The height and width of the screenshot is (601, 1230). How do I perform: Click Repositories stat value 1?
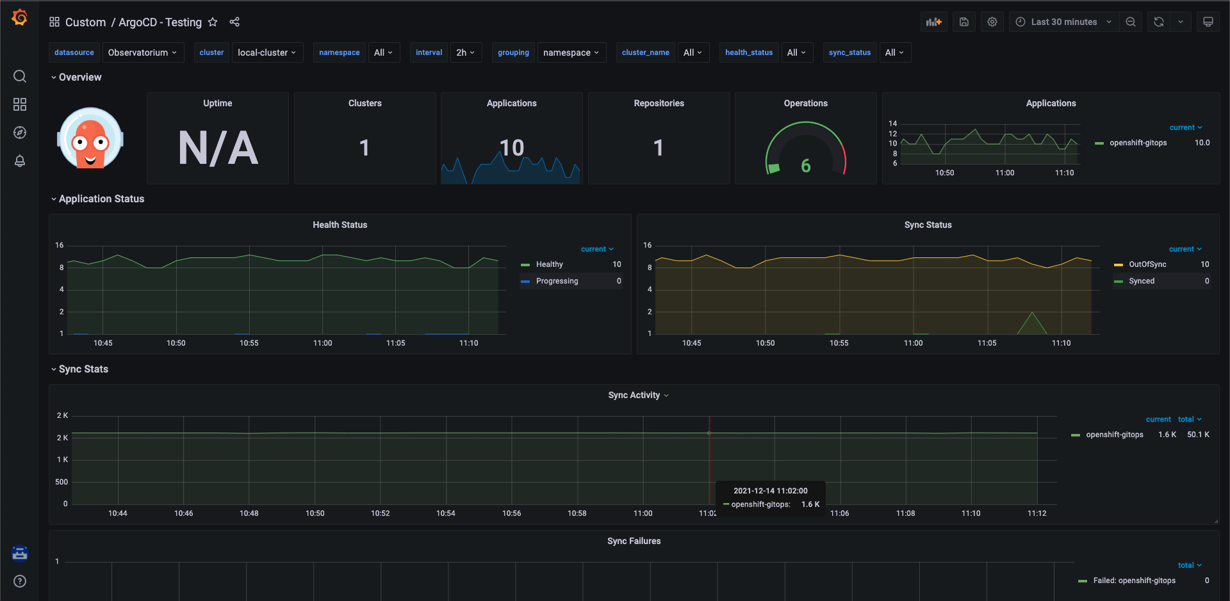[x=659, y=148]
